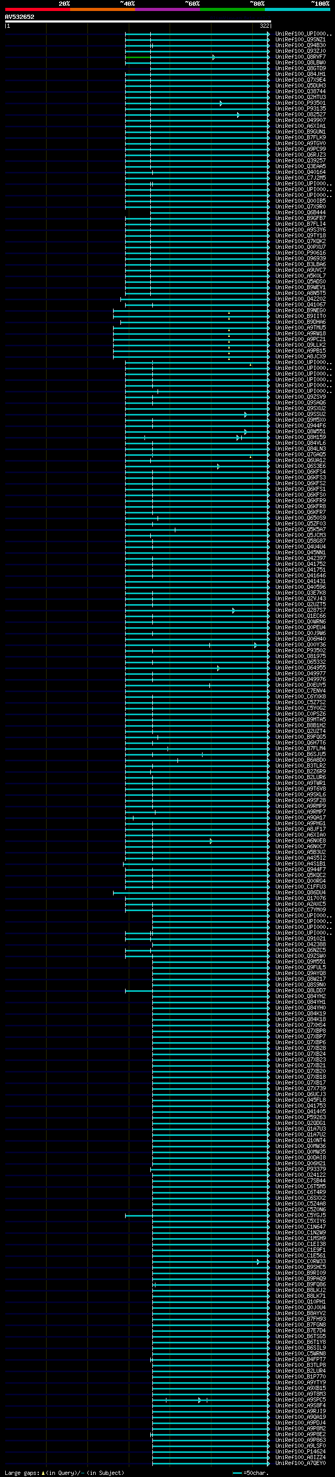Select the UniRef100_Q8W551 label

[300, 431]
